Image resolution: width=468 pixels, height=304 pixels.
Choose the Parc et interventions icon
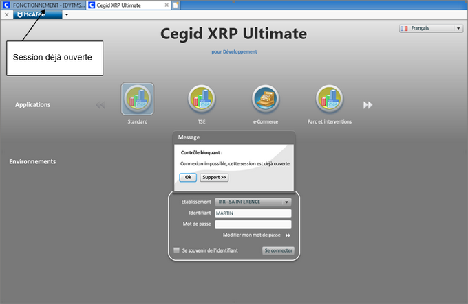click(330, 100)
